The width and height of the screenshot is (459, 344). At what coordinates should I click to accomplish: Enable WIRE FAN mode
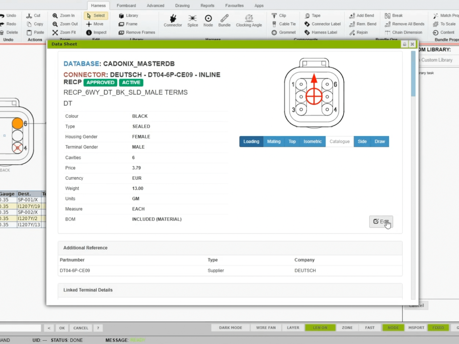(265, 327)
